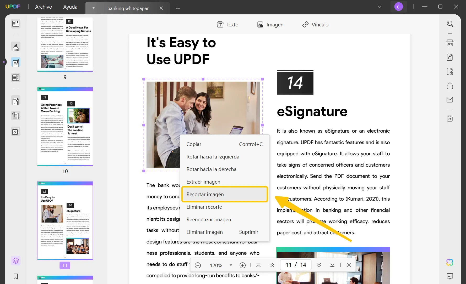Open the Organize pages tool
466x284 pixels.
click(16, 101)
